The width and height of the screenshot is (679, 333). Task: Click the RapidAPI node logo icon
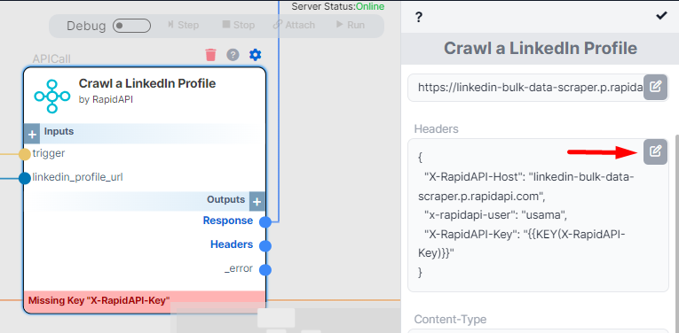pyautogui.click(x=52, y=97)
